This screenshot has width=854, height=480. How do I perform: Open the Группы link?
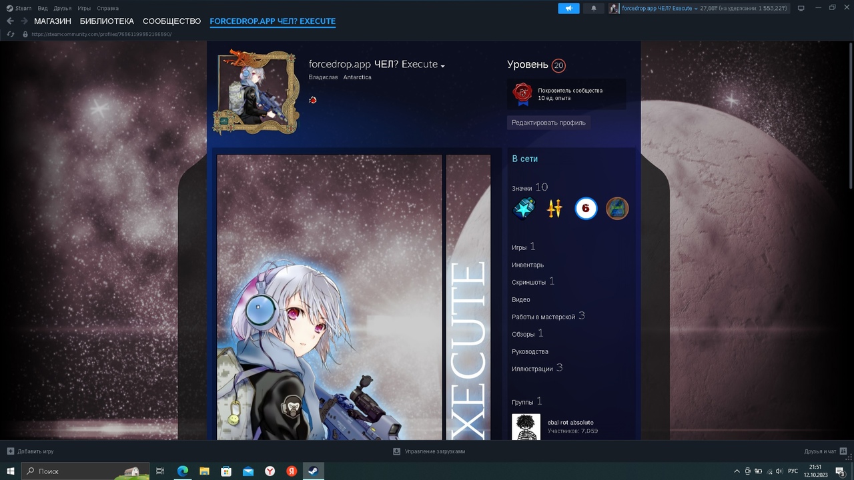[522, 402]
